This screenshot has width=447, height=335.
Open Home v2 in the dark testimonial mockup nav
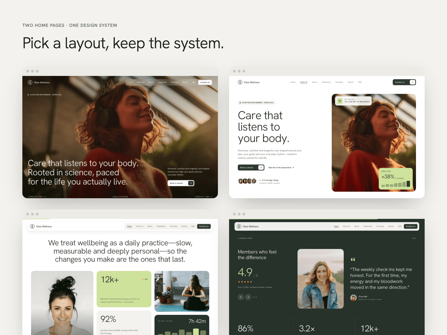pos(346,226)
